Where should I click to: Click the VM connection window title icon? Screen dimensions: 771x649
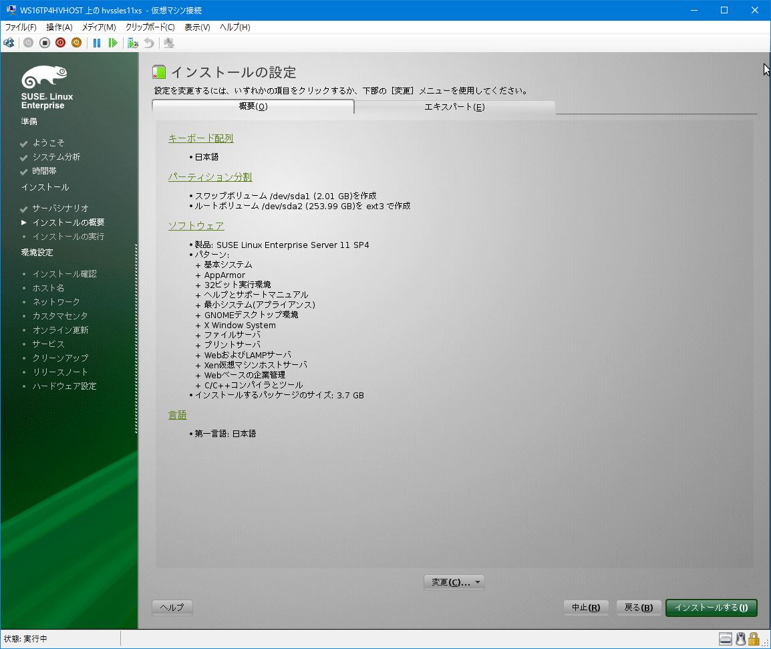11,9
